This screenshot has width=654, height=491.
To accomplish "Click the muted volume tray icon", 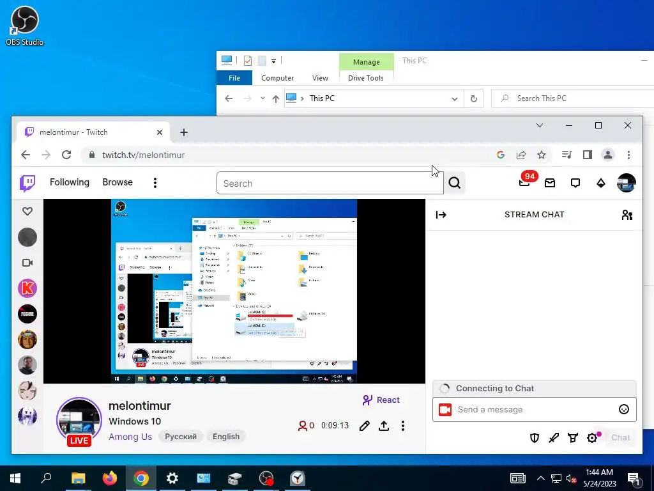I will [x=571, y=478].
